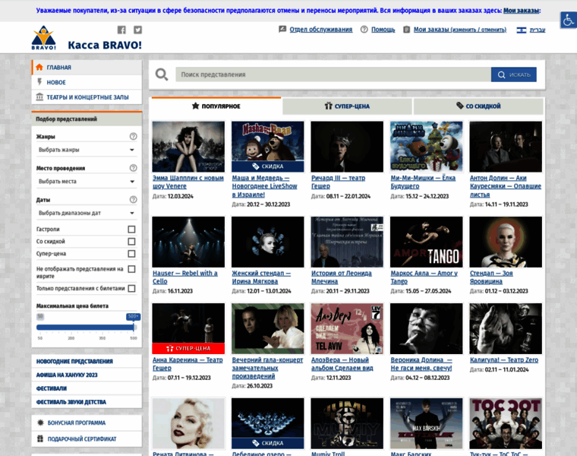Open the Выбрать диапазоны дат dropdown

pyautogui.click(x=87, y=214)
